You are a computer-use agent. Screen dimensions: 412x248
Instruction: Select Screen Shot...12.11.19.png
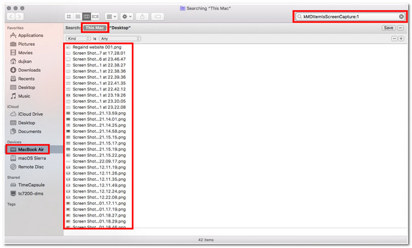tap(99, 167)
